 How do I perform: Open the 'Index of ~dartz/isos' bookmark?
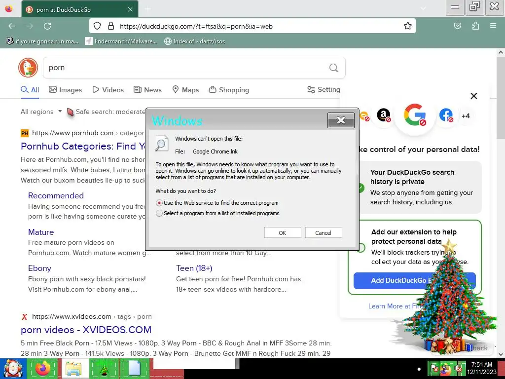pos(194,41)
